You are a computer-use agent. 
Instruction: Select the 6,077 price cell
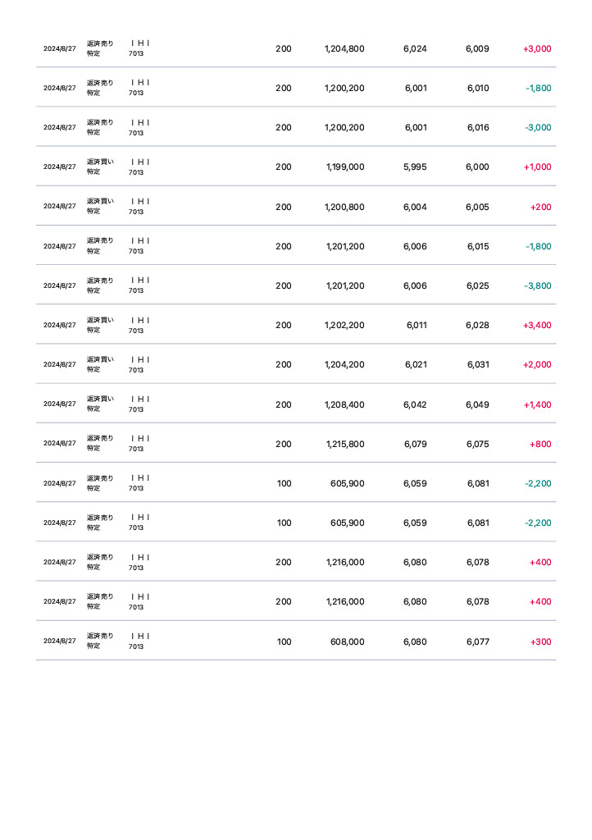pos(478,641)
